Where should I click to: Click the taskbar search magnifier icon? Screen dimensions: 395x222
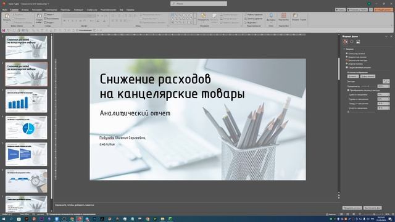[x=11, y=220]
